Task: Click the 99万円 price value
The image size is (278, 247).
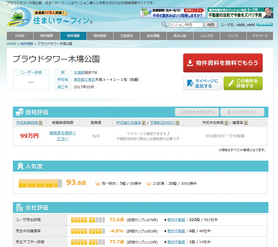Action: click(x=29, y=136)
